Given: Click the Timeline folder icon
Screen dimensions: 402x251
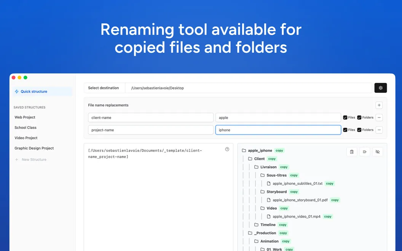Looking at the screenshot, I should tap(256, 225).
